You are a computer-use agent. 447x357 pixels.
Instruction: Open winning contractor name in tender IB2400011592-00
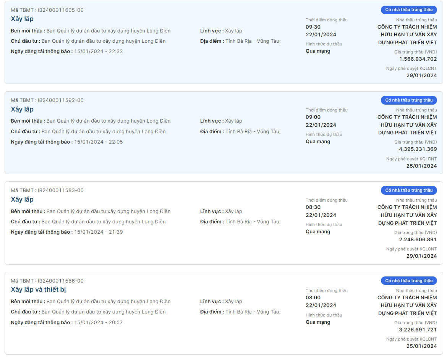(407, 125)
